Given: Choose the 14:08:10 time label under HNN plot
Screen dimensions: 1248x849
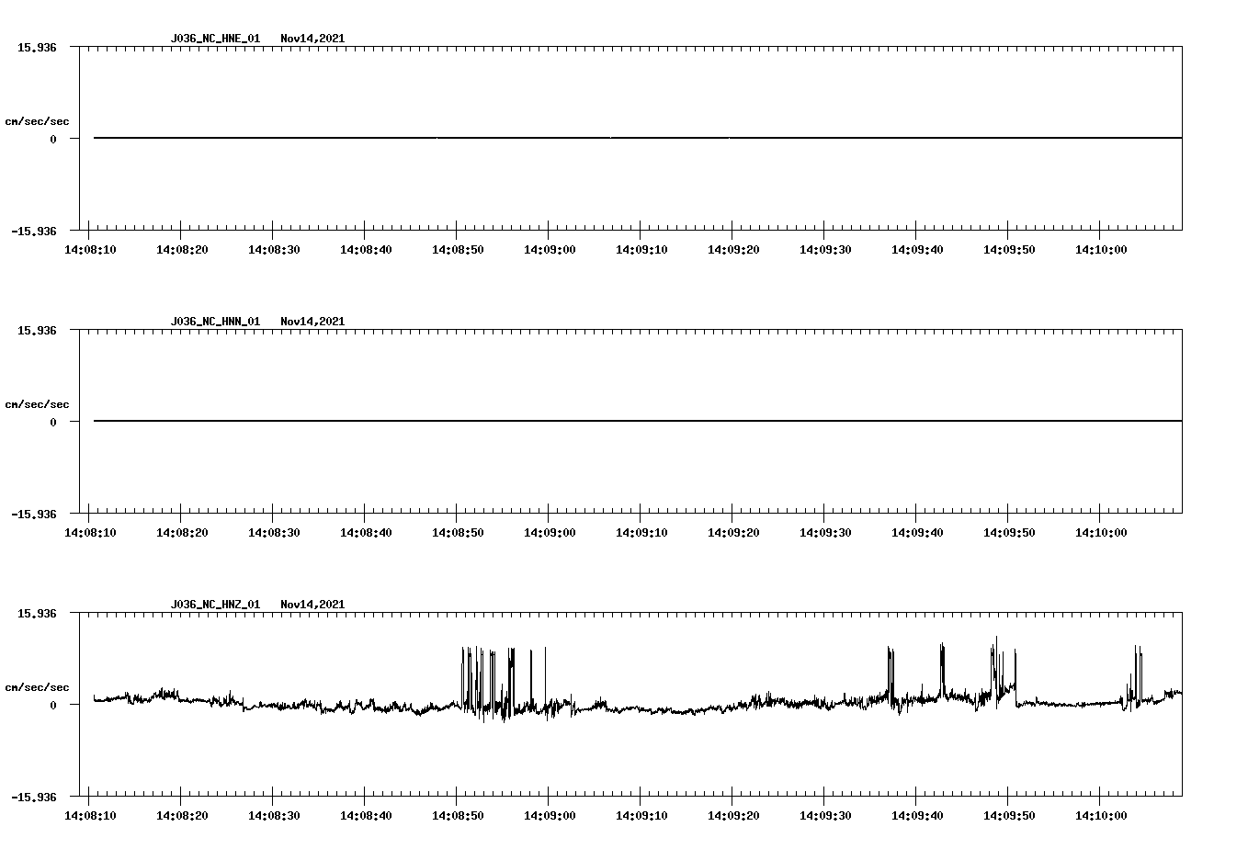Looking at the screenshot, I should tap(90, 533).
